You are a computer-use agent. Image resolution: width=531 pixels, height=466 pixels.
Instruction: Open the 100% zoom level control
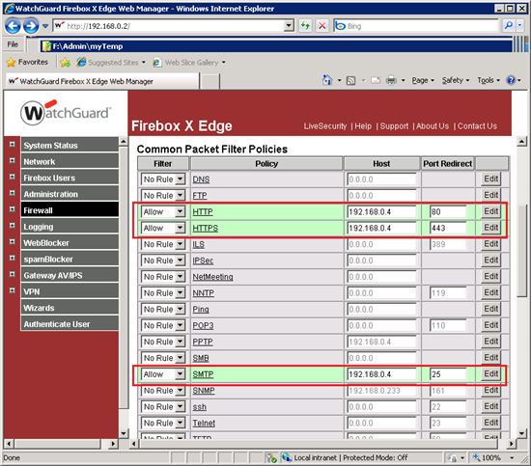pos(493,457)
